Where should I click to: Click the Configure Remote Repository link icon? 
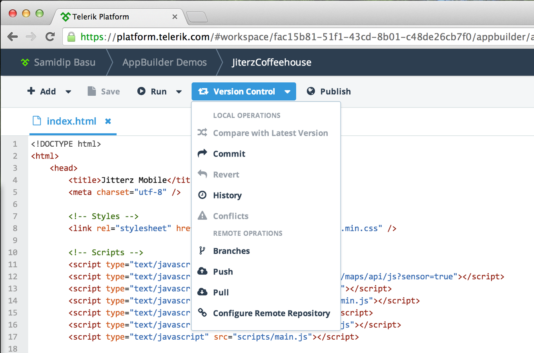(202, 313)
